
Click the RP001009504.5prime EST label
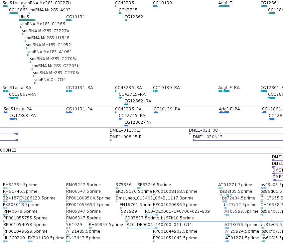pos(88,198)
